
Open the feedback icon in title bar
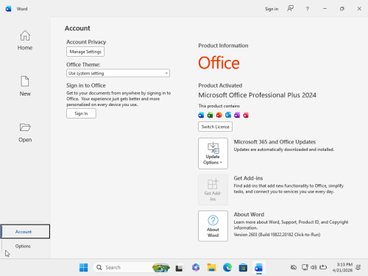[x=290, y=9]
